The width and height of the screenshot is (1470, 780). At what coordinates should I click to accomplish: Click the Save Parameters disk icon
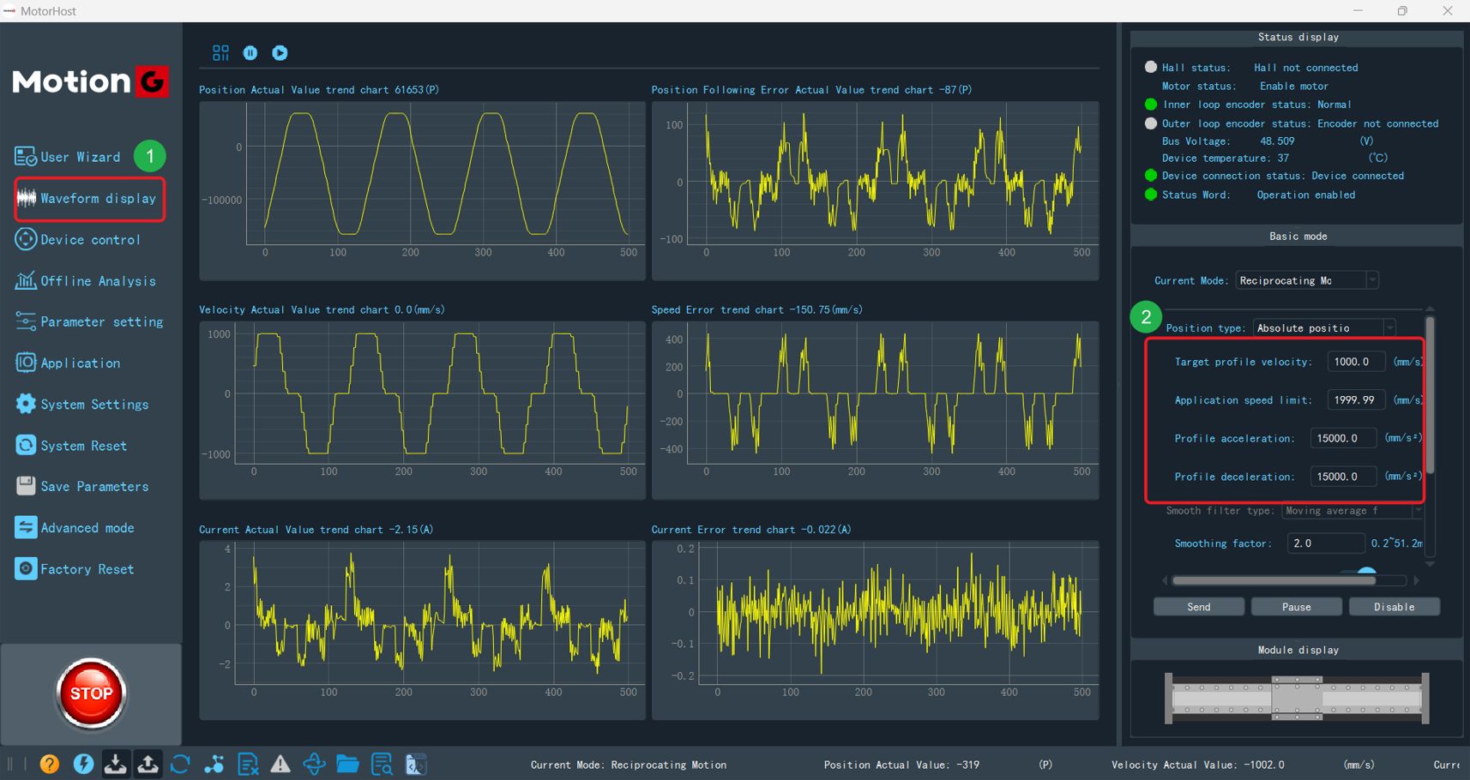[x=26, y=486]
